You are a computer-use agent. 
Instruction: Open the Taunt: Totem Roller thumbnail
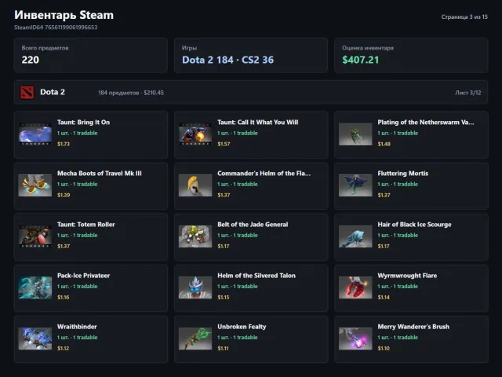click(x=35, y=236)
